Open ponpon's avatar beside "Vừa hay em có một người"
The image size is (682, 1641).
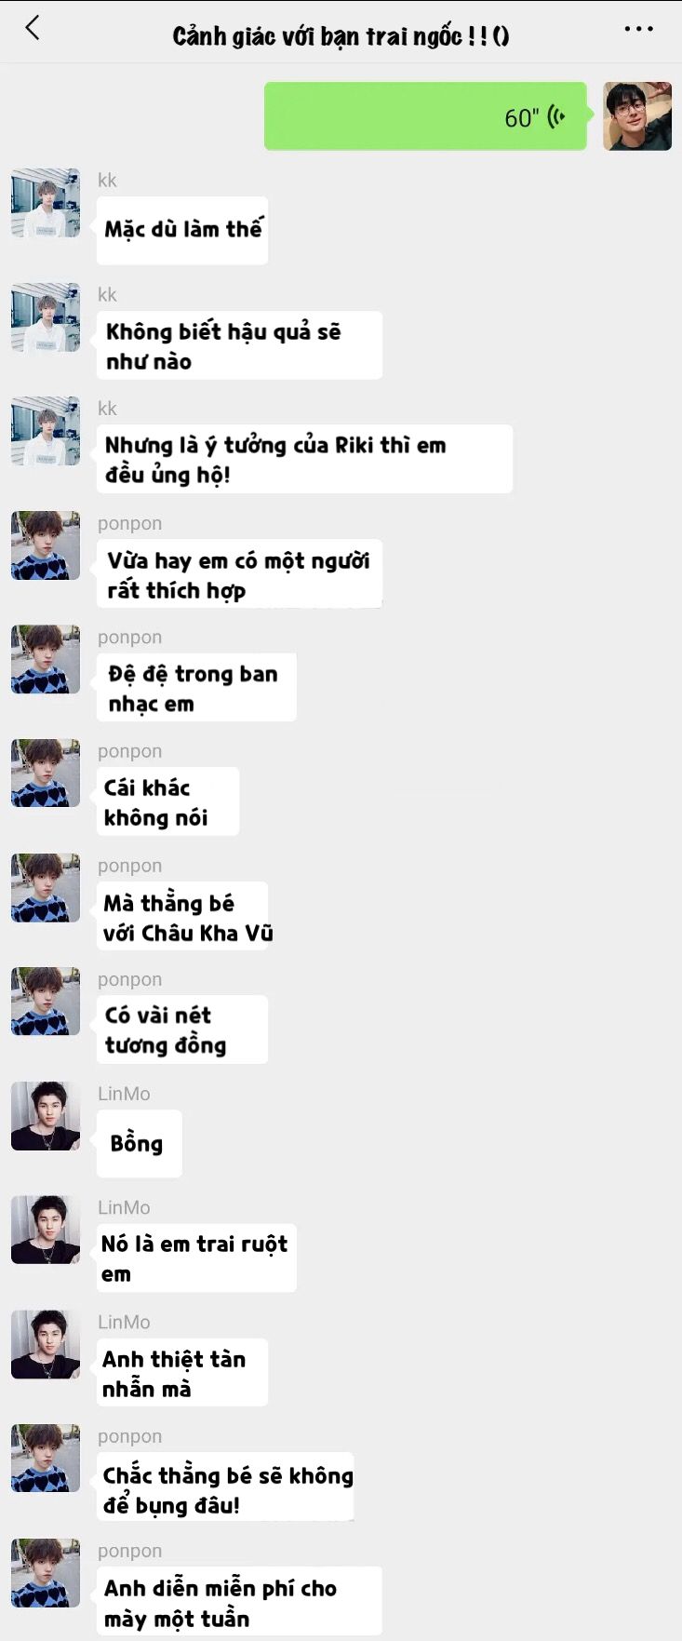pos(46,545)
